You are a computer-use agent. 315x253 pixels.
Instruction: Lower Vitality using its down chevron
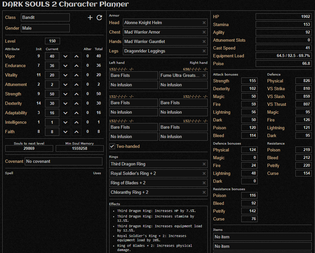65,75
